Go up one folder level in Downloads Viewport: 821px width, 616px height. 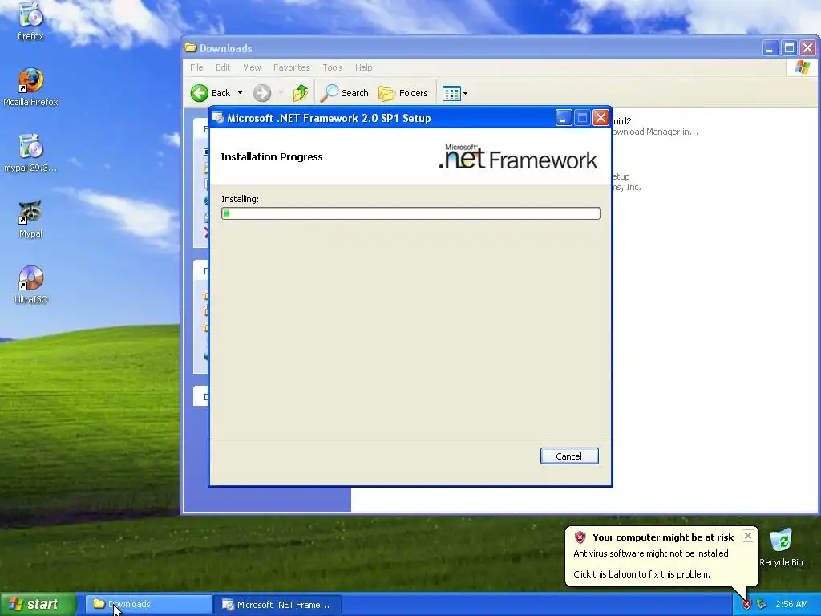pos(301,93)
